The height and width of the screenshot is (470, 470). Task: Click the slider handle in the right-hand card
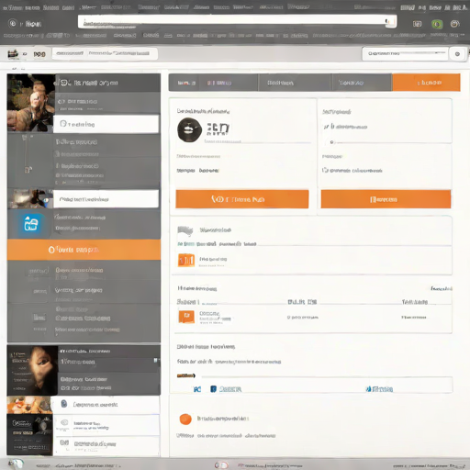click(331, 142)
